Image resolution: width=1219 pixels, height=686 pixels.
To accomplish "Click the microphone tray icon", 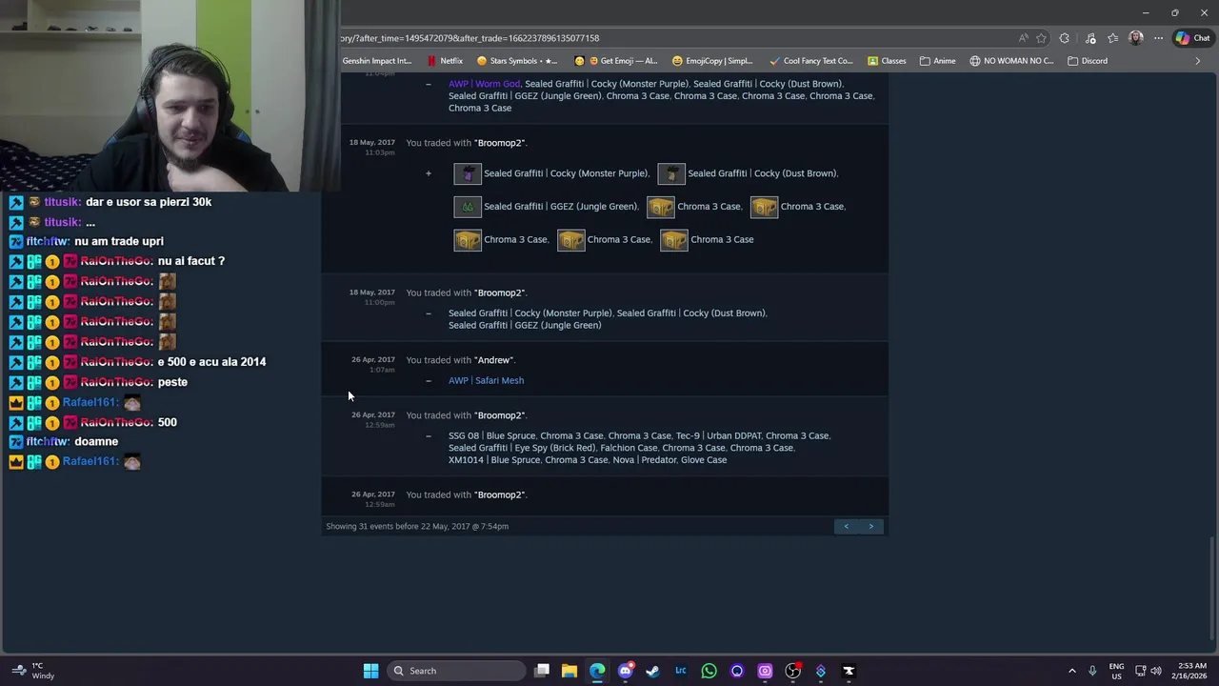I will click(1092, 671).
